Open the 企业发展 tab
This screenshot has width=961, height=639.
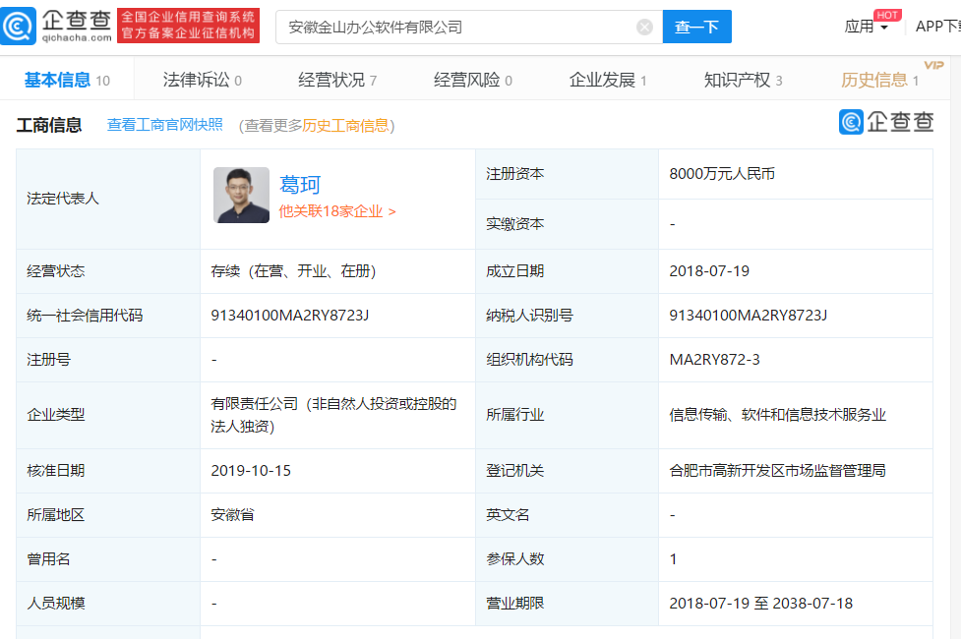tap(602, 81)
